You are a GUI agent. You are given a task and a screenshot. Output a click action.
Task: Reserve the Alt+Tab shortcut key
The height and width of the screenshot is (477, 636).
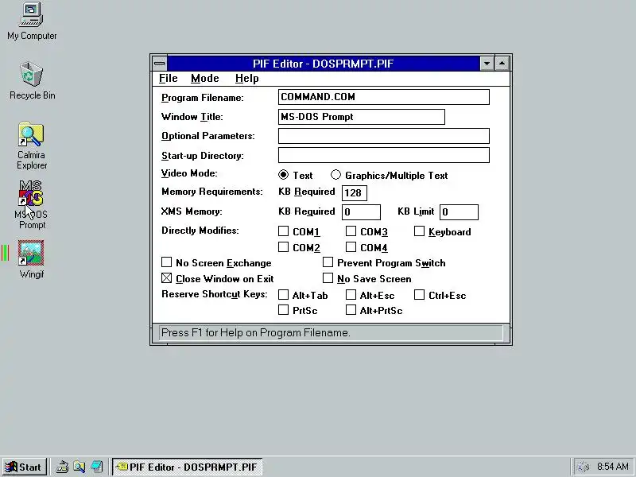pos(284,295)
